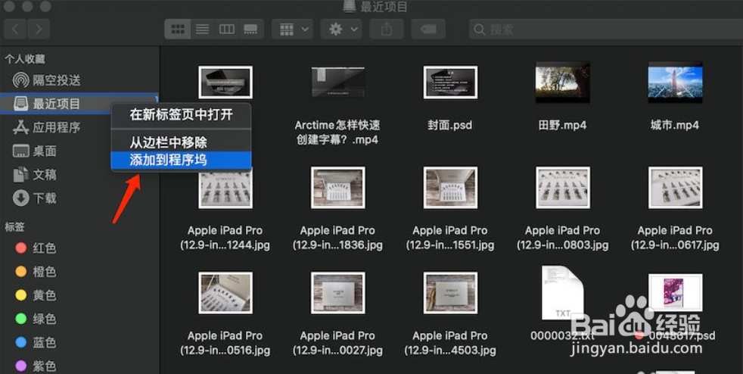Screen dimensions: 743x374
Task: Select the iPad Pro ...1551.jpg thumbnail
Action: tap(450, 188)
